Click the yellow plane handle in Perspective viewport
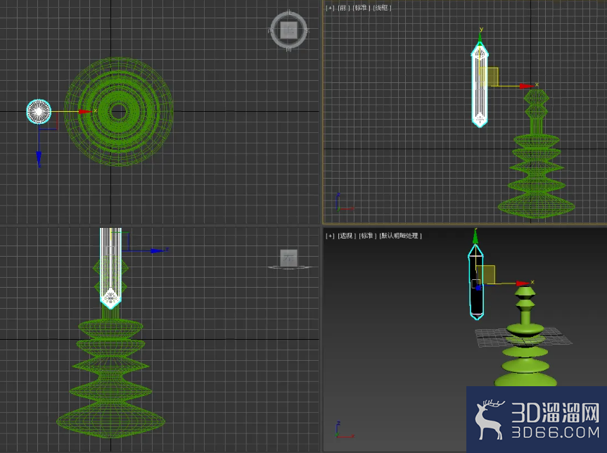The image size is (607, 453). pos(485,274)
